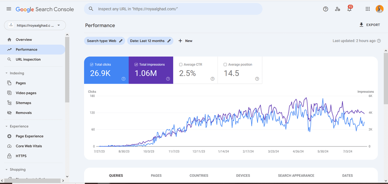Switch to the QUERIES tab
Viewport: 388px width, 184px height.
pyautogui.click(x=116, y=176)
